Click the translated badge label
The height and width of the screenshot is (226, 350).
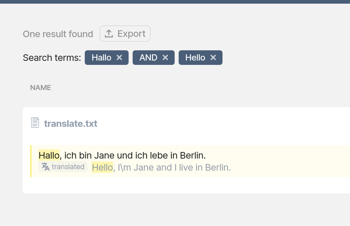pos(68,167)
